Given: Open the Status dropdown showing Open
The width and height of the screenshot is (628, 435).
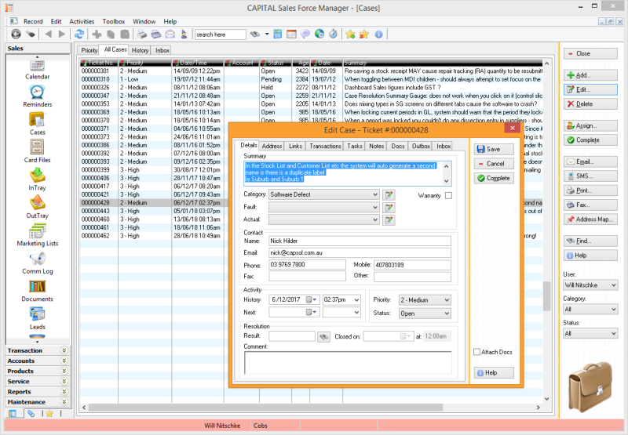Looking at the screenshot, I should tap(425, 314).
